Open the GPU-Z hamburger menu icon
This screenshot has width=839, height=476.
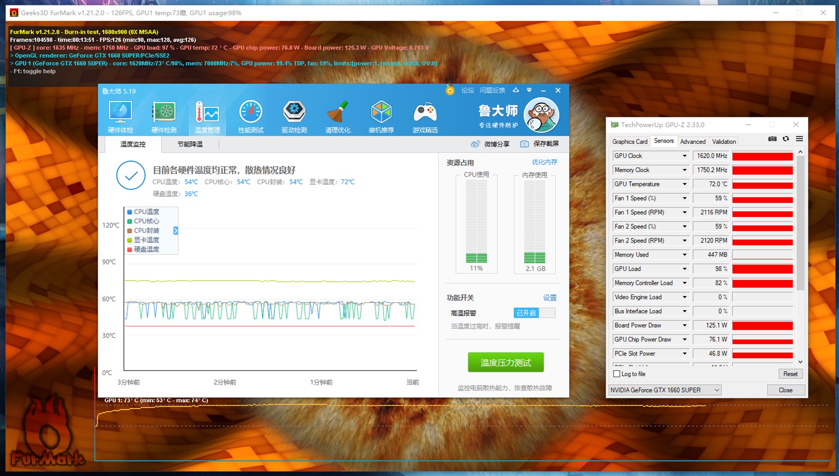(x=799, y=139)
